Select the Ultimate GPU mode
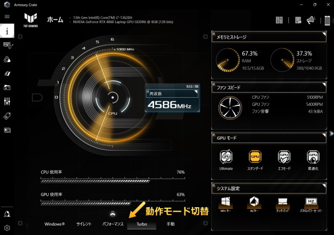334x235 pixels. [x=226, y=160]
